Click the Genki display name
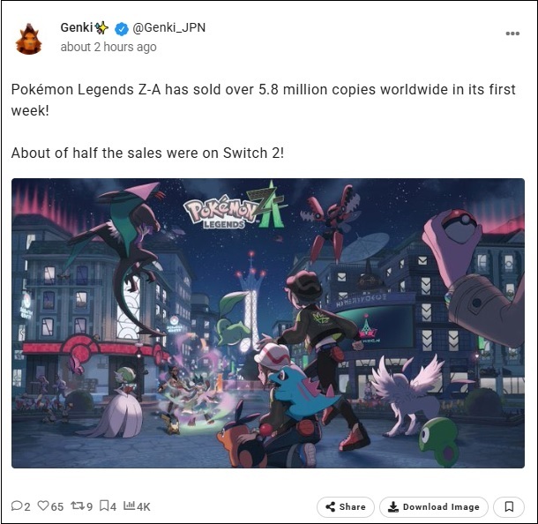The height and width of the screenshot is (524, 538). pyautogui.click(x=77, y=27)
